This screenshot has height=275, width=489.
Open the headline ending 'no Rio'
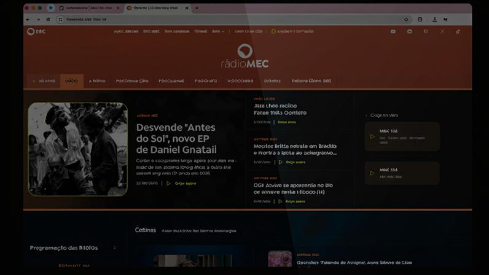pos(293,188)
